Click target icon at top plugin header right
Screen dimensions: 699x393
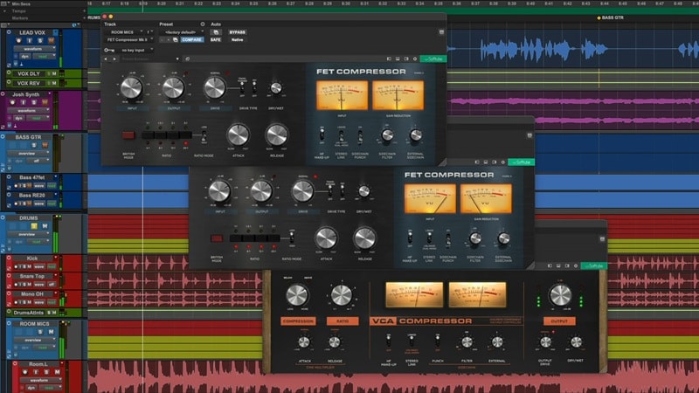(x=441, y=32)
